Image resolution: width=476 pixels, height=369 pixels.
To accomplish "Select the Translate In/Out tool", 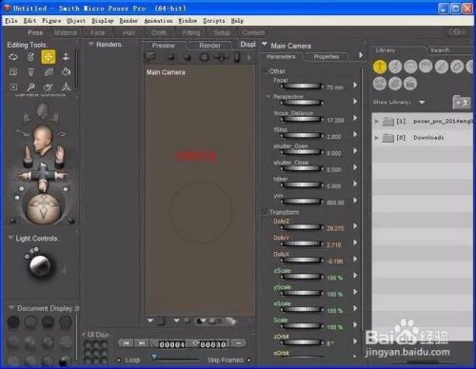I will pos(66,57).
